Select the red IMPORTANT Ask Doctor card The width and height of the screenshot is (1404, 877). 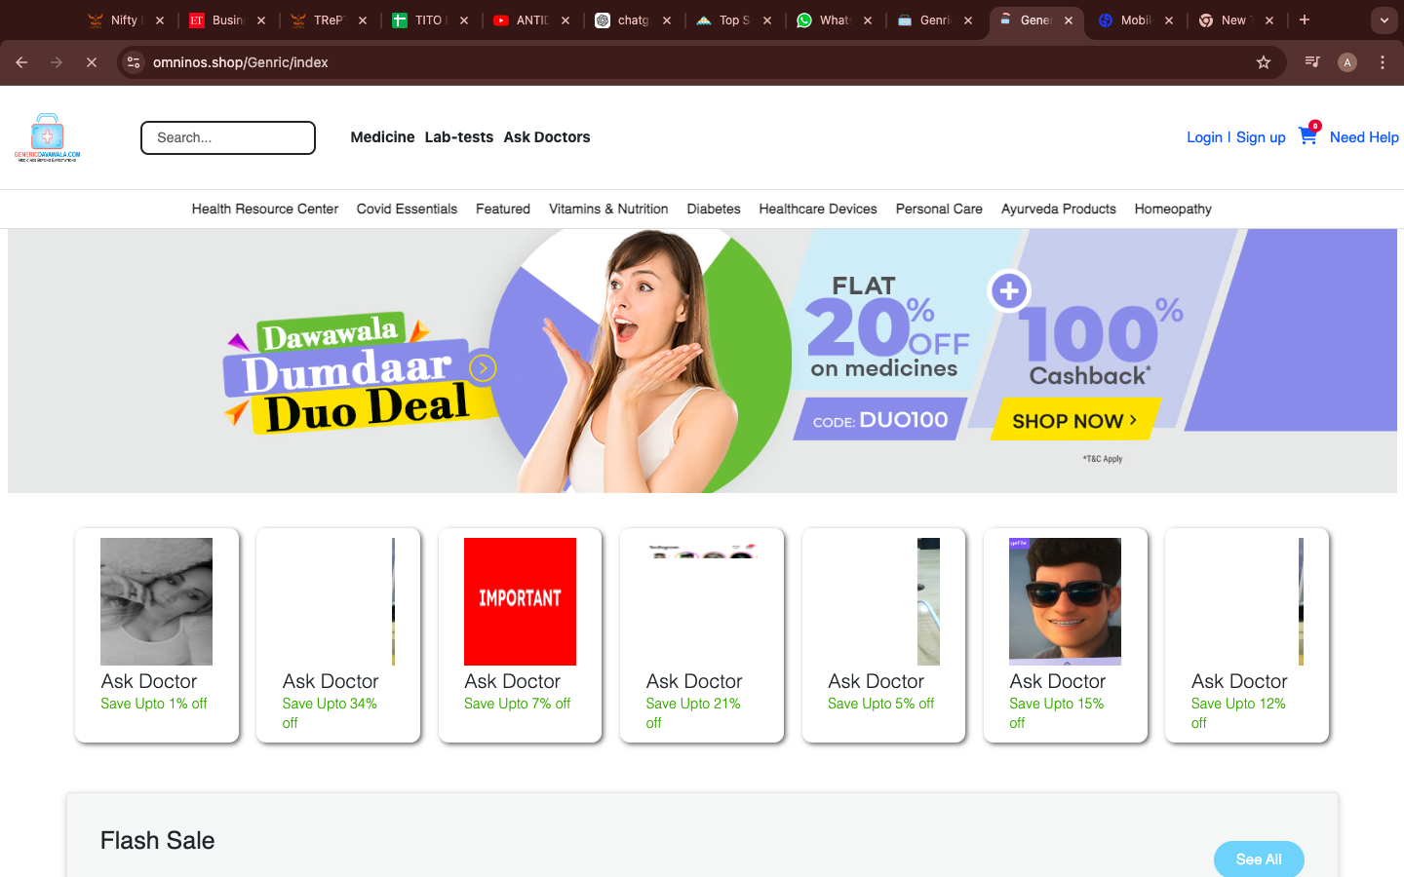520,634
